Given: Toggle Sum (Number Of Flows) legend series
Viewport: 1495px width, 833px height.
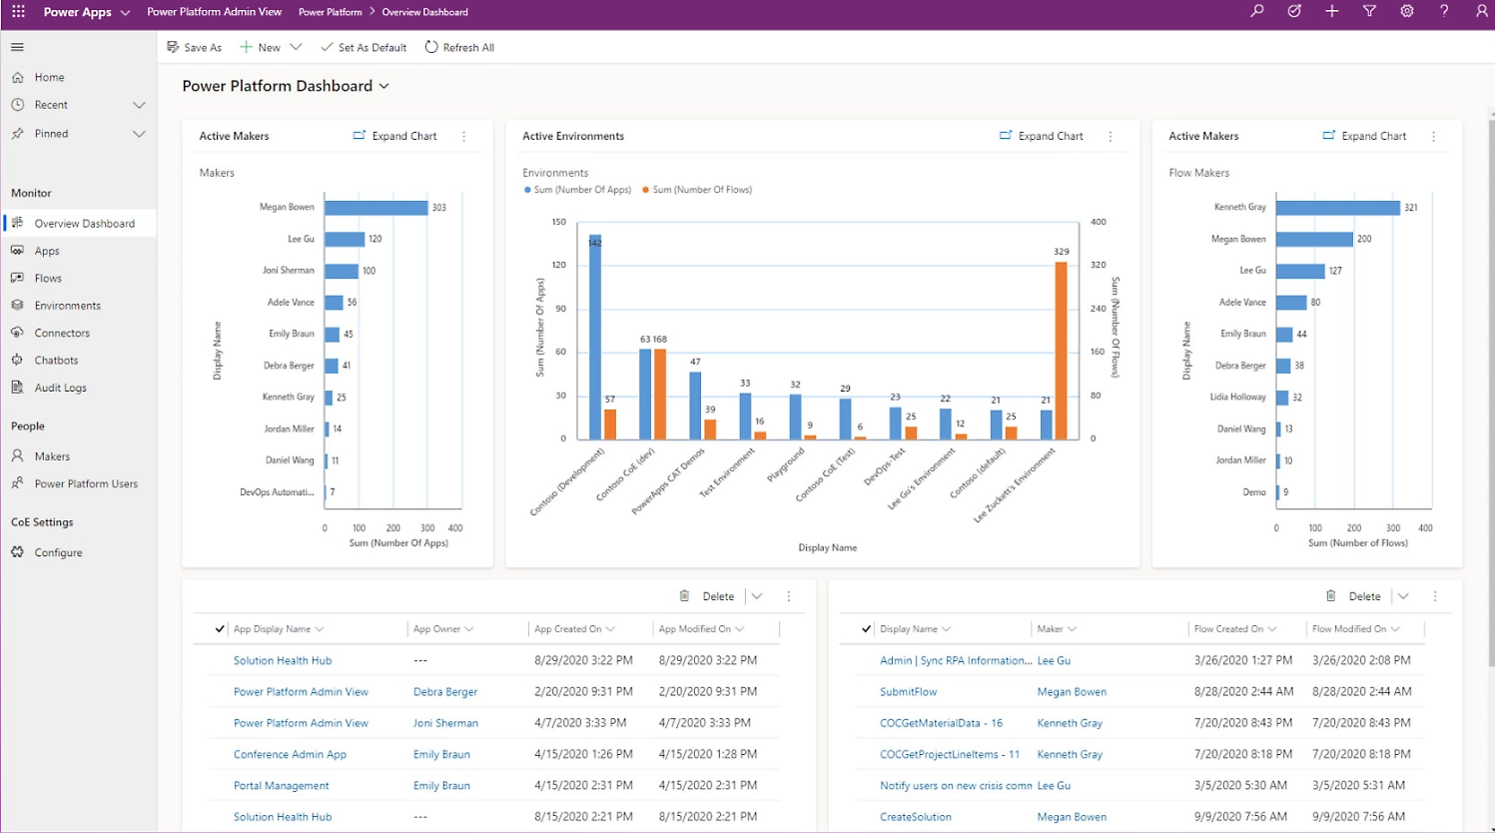Looking at the screenshot, I should tap(697, 190).
